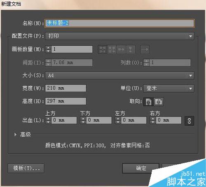Viewport: 206px width, 187px height.
Task: Open the 大小 dropdown showing A4
Action: (x=119, y=75)
